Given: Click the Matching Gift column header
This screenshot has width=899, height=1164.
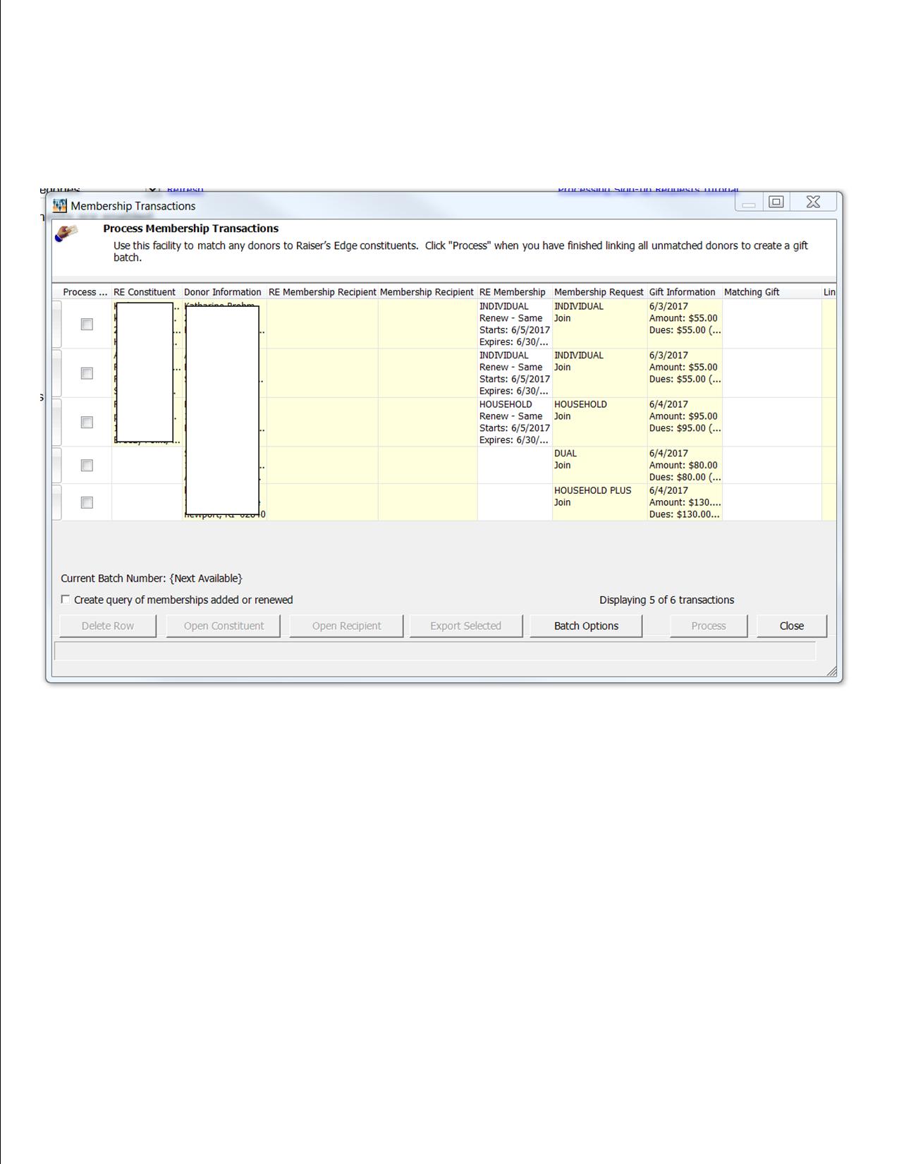Looking at the screenshot, I should [772, 292].
